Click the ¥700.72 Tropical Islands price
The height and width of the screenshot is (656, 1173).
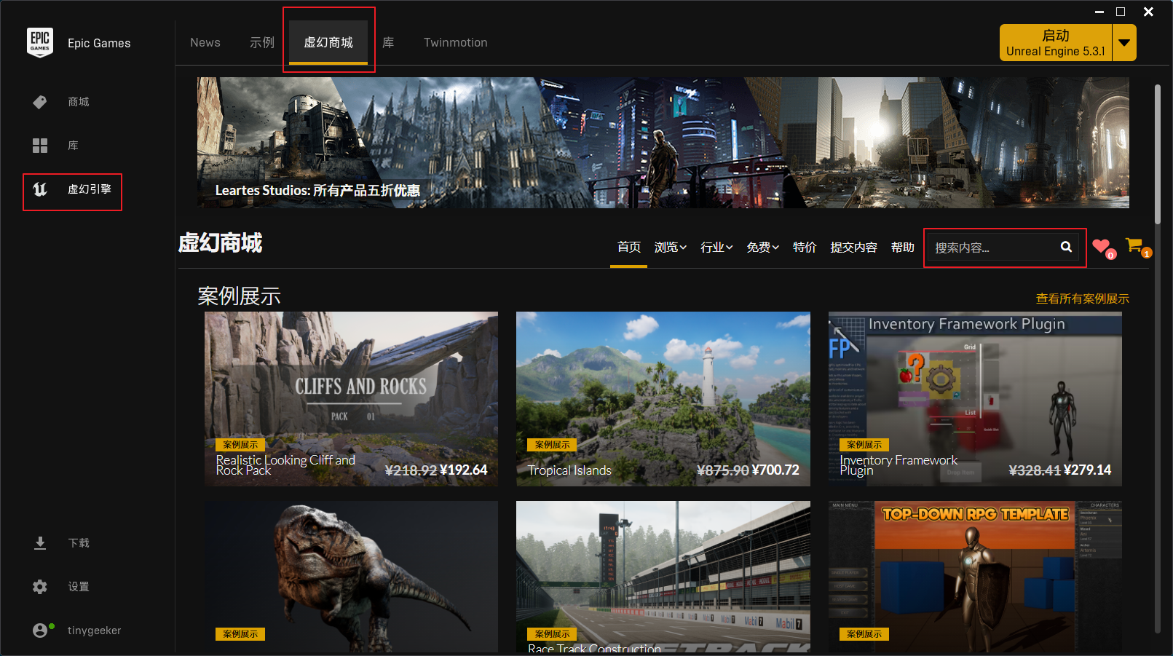click(x=775, y=470)
